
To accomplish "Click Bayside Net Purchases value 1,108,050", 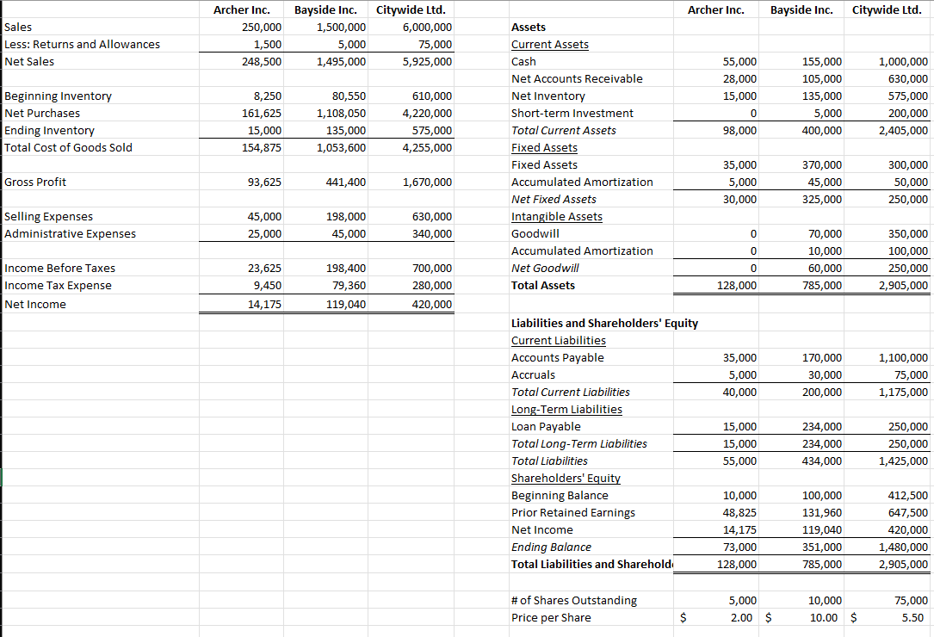I will click(341, 114).
